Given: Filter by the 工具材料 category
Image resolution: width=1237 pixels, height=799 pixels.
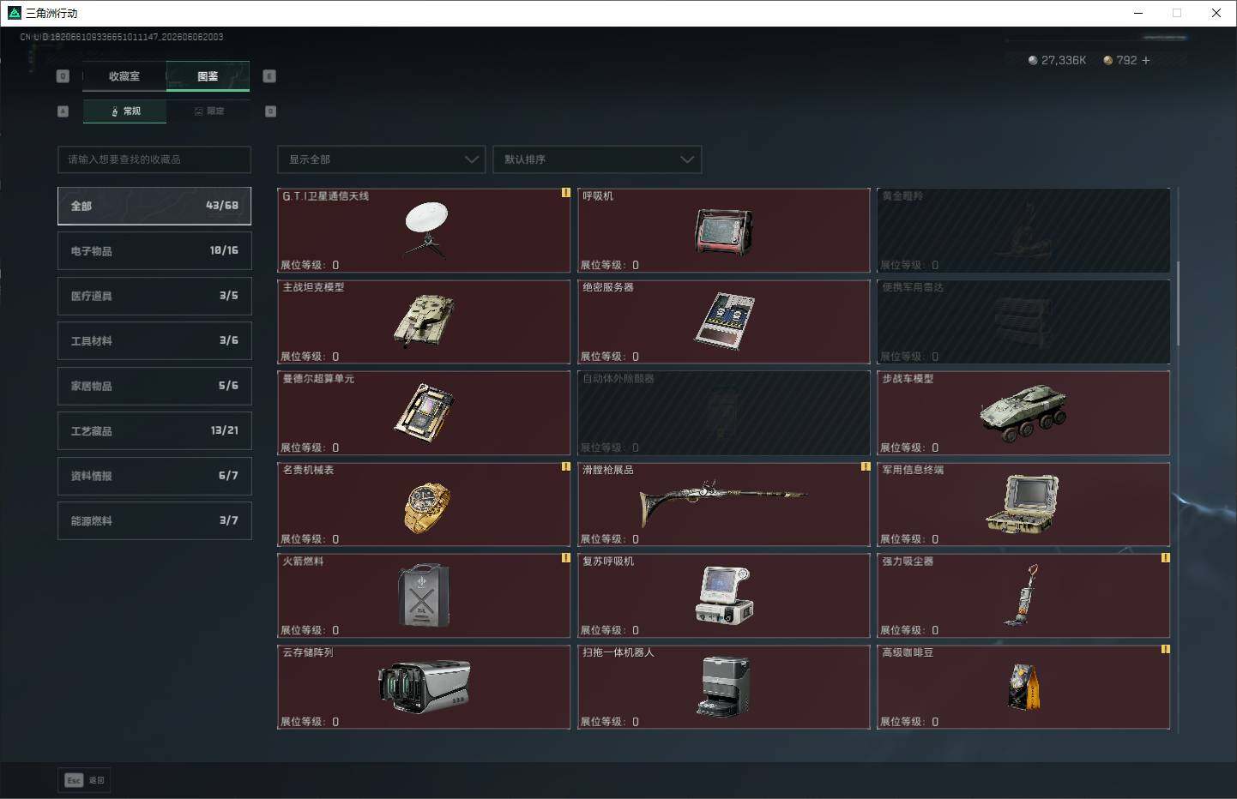Looking at the screenshot, I should pyautogui.click(x=154, y=341).
